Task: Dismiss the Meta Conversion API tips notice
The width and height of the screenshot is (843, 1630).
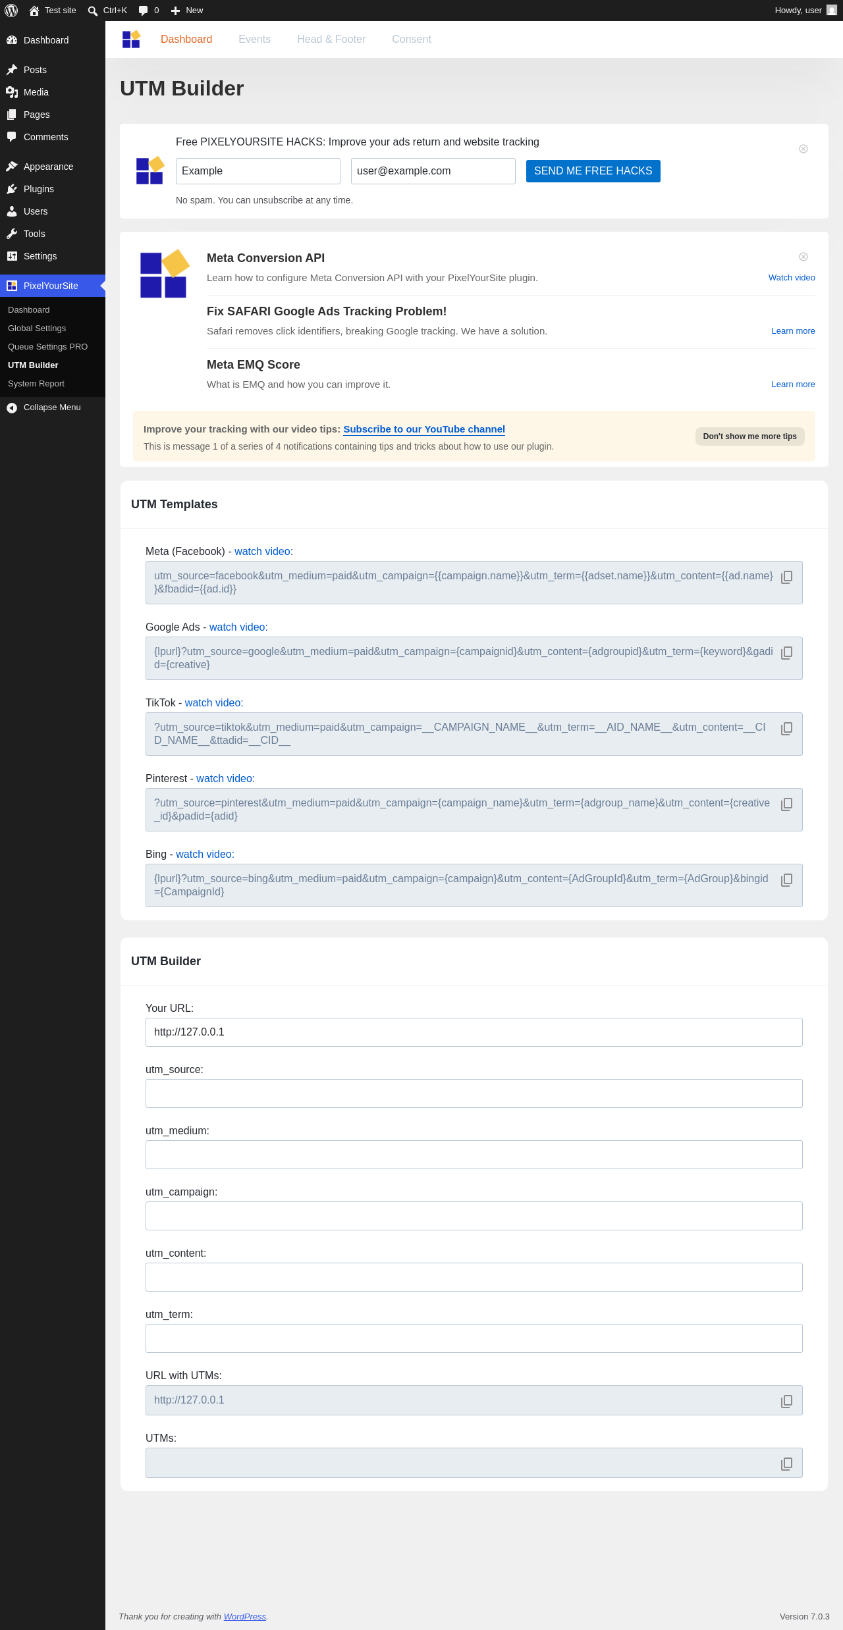Action: (803, 257)
